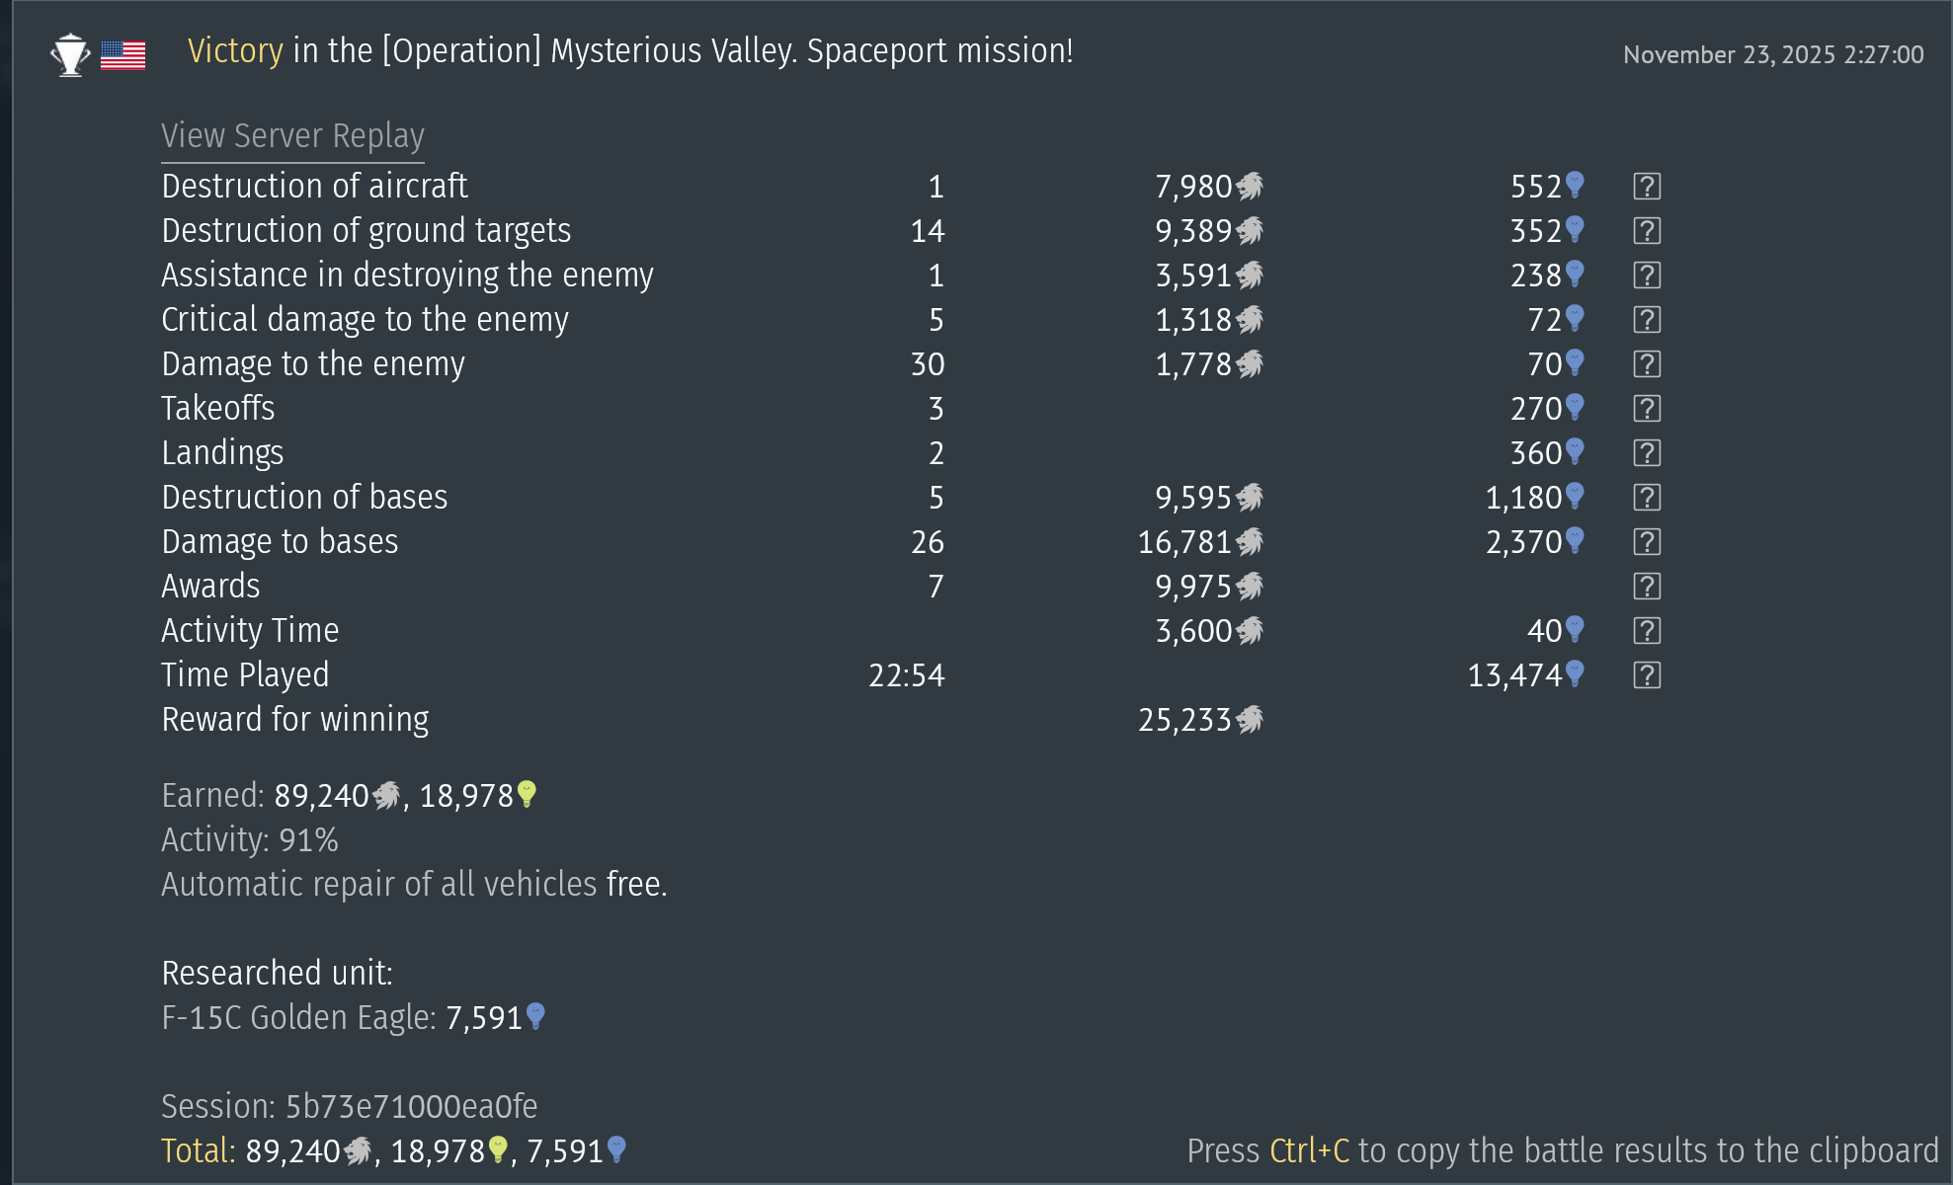Click the USA flag icon
Image resolution: width=1953 pixels, height=1185 pixels.
click(x=122, y=54)
